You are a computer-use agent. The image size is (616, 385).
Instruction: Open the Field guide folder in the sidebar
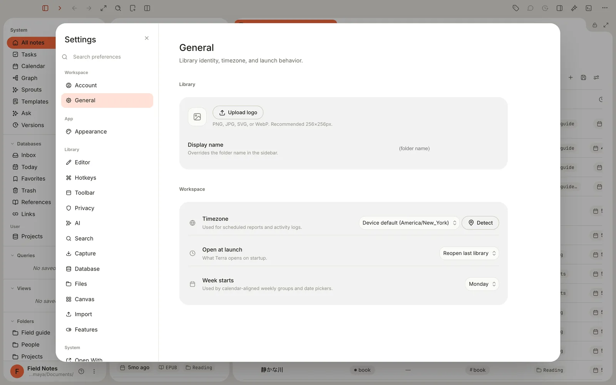(x=32, y=333)
